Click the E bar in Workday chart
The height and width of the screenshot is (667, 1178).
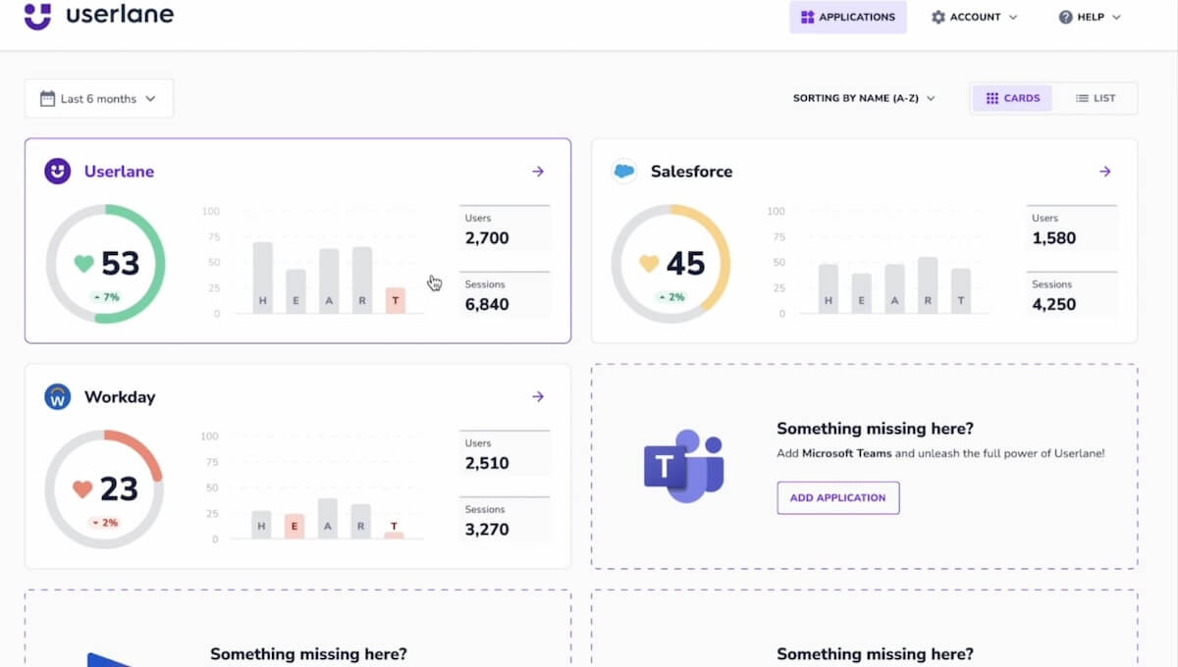[x=294, y=527]
